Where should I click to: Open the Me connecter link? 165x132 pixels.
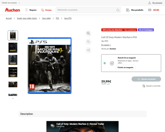pyautogui.click(x=157, y=3)
